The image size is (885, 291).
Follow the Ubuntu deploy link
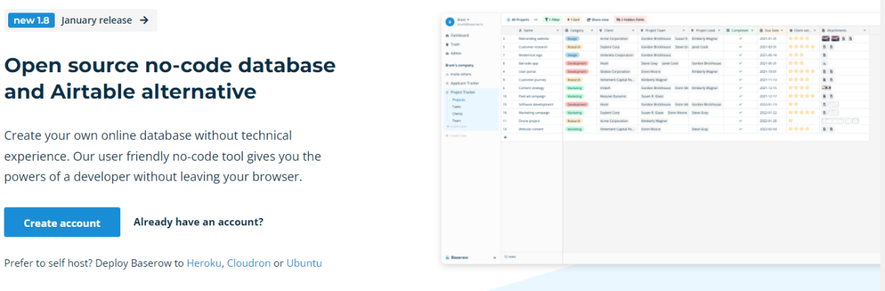pos(304,263)
